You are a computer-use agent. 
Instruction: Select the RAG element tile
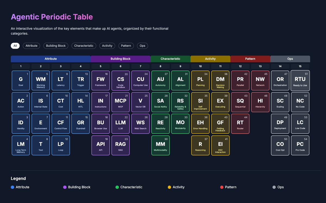coord(120,145)
